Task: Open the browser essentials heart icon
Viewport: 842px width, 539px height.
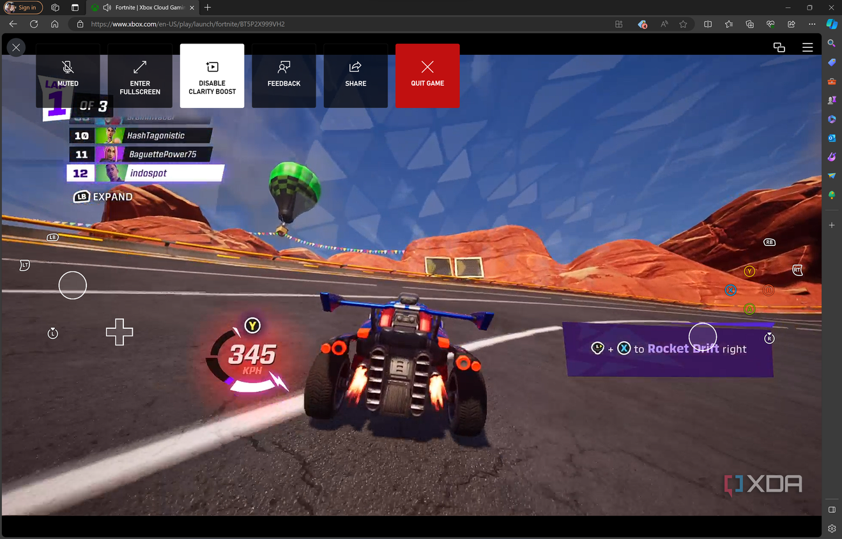Action: [x=770, y=24]
